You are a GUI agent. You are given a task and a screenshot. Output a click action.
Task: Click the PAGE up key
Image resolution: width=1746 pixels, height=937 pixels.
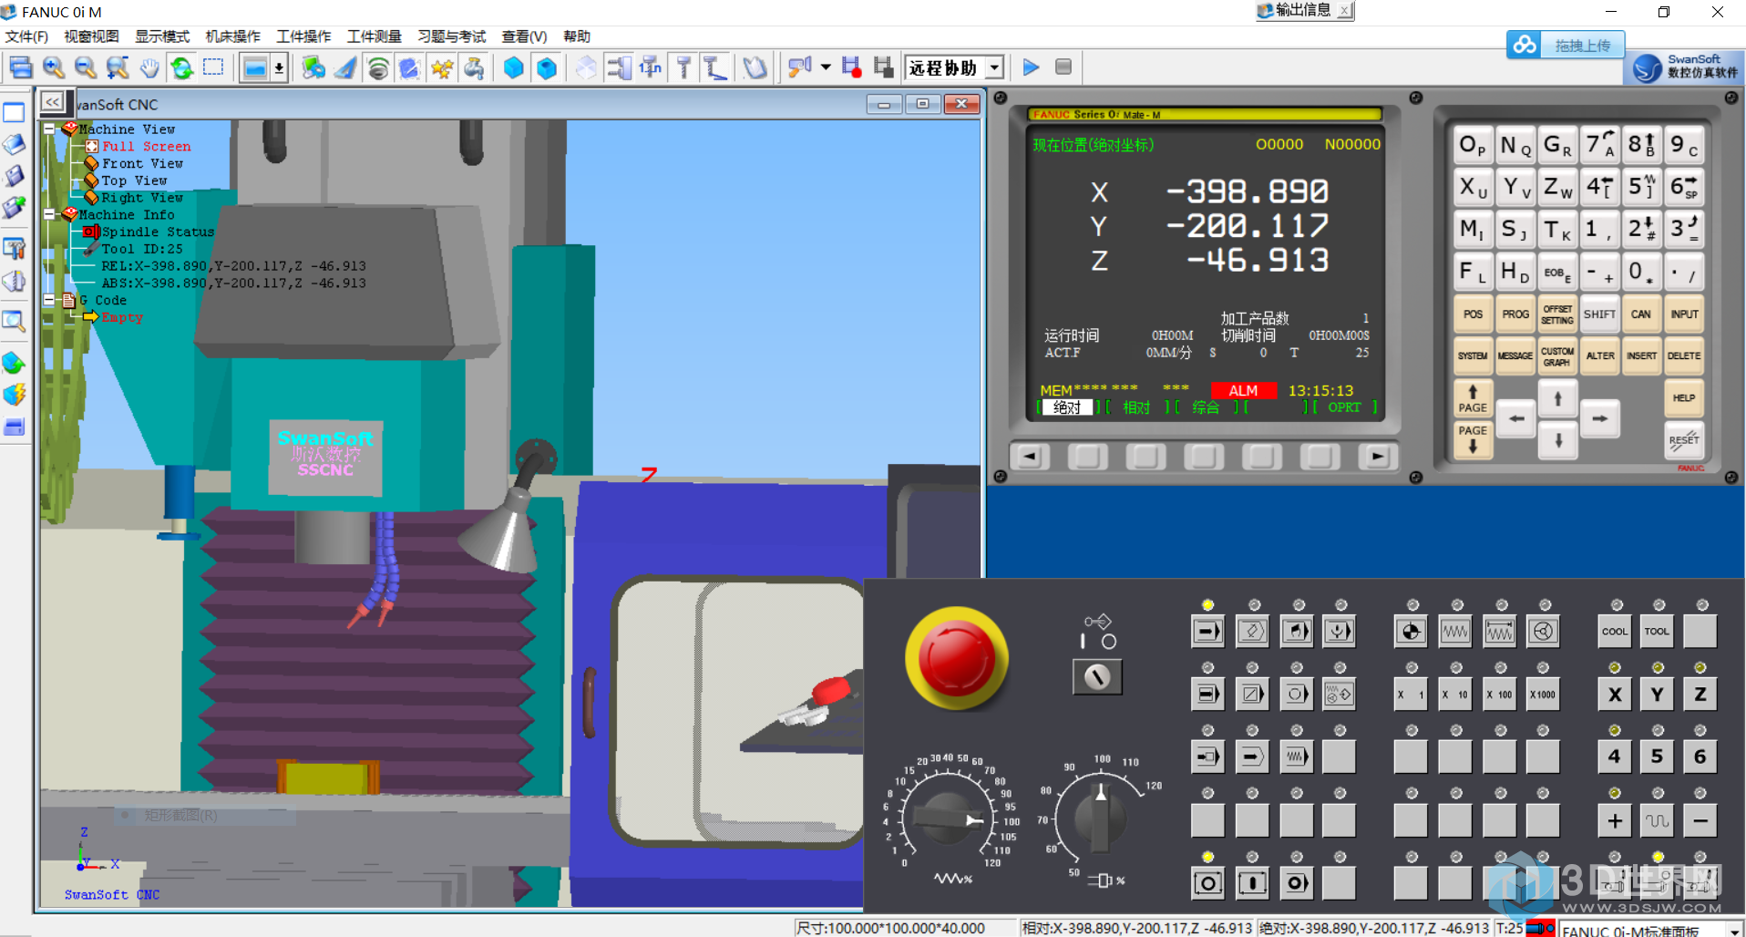click(x=1473, y=398)
